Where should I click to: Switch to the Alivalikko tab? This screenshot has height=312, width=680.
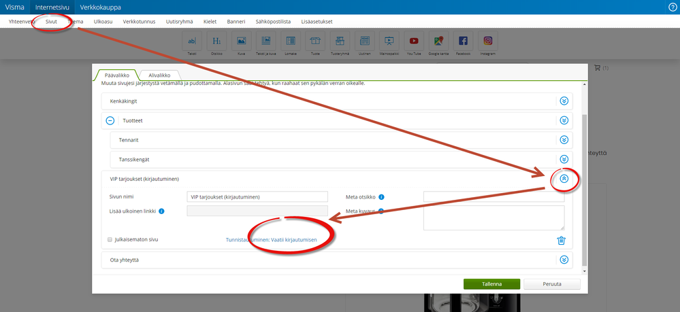(x=159, y=75)
